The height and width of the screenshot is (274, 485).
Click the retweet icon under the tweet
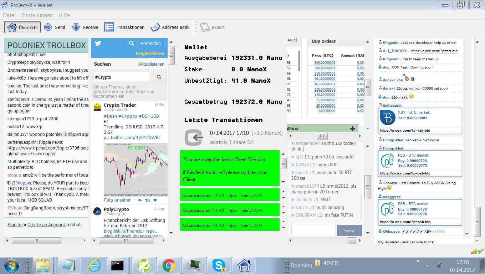tap(148, 200)
